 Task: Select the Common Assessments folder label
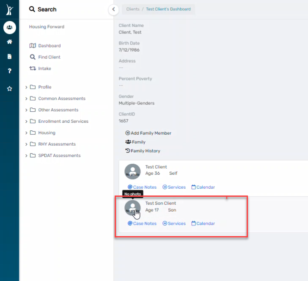click(62, 98)
